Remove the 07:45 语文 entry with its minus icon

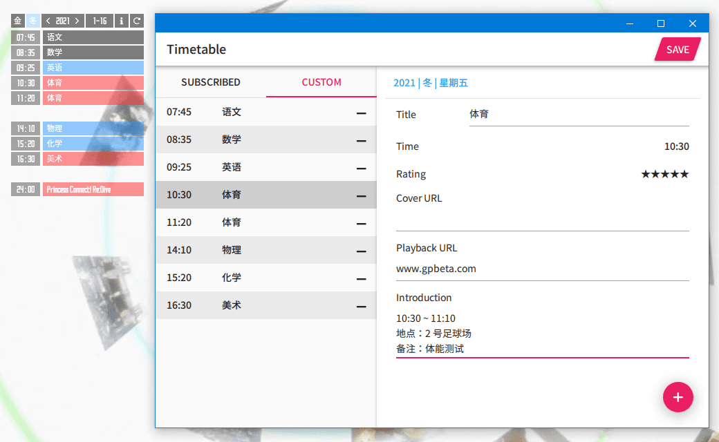tap(362, 113)
